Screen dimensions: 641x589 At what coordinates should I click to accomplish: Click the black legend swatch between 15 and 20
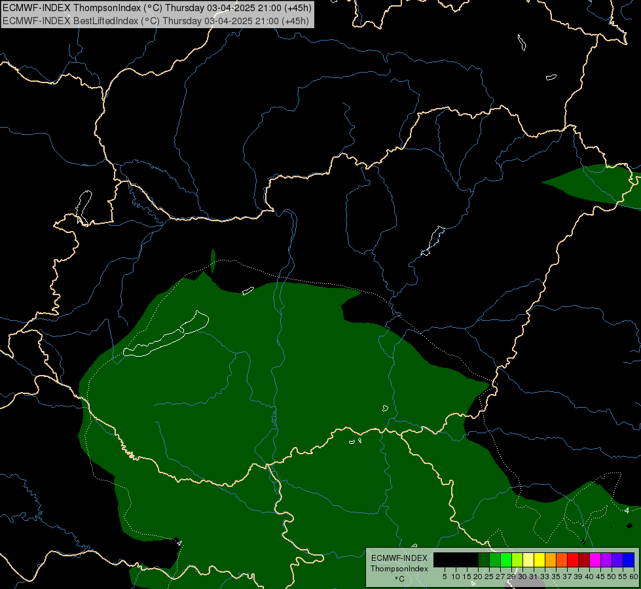[x=473, y=560]
